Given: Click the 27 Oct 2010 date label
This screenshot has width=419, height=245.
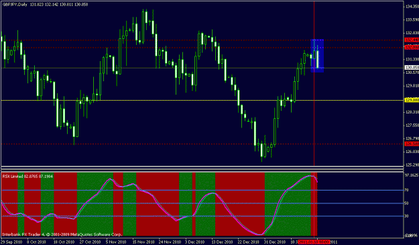Looking at the screenshot, I should click(90, 242).
